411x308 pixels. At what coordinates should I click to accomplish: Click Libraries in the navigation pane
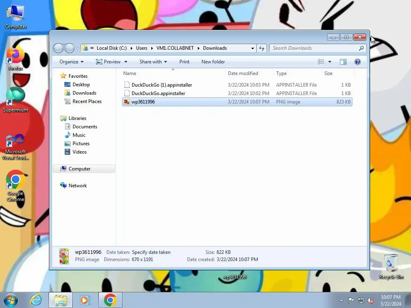tap(77, 118)
